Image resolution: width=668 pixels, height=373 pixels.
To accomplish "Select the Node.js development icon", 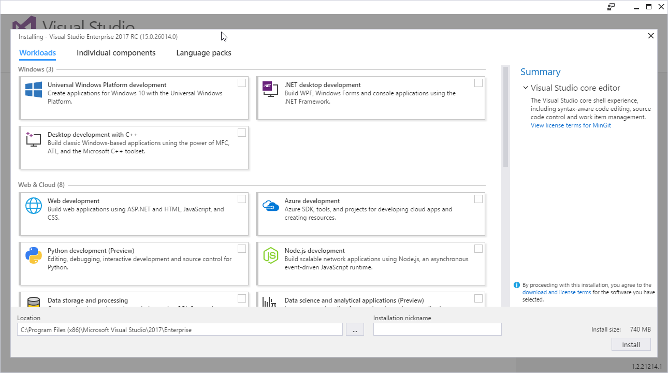I will point(270,255).
